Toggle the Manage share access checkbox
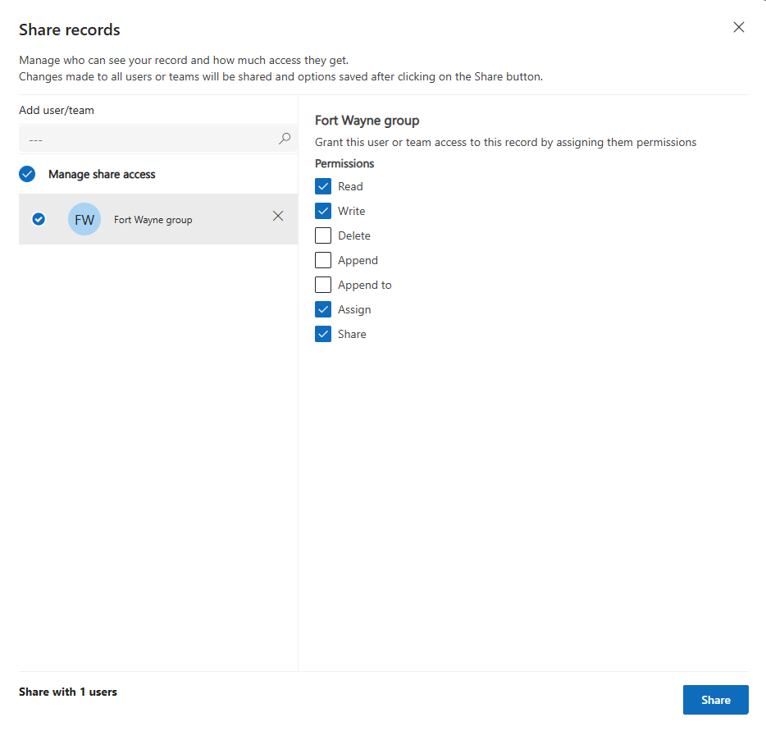 point(27,174)
